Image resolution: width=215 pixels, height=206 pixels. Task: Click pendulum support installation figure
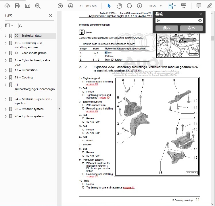[x=178, y=45]
